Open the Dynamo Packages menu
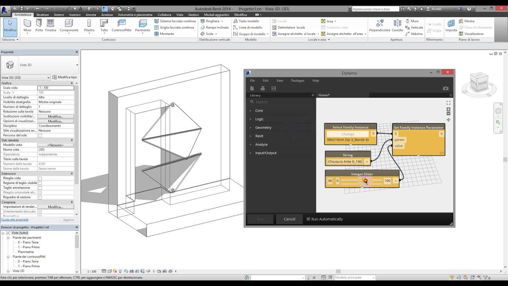Screen dimensions: 508x286 298,81
